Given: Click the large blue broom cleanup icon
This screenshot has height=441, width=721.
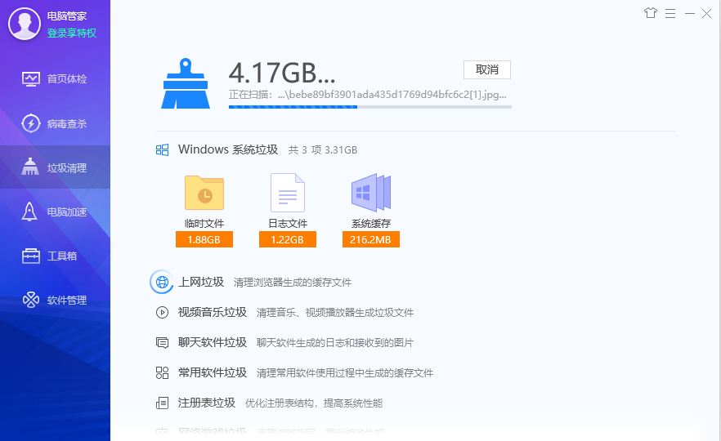Looking at the screenshot, I should [x=186, y=83].
